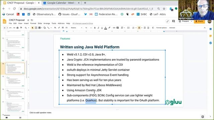Image resolution: width=214 pixels, height=120 pixels.
Task: Open the Line tool options arrow
Action: pos(51,28)
